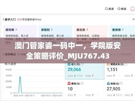
Task: Click the 2023-10-31 date label
Action: [57, 95]
